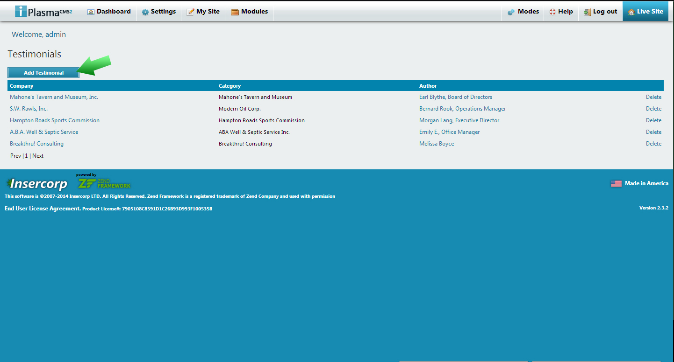
Task: Click the Insercorp footer logo
Action: click(x=36, y=183)
